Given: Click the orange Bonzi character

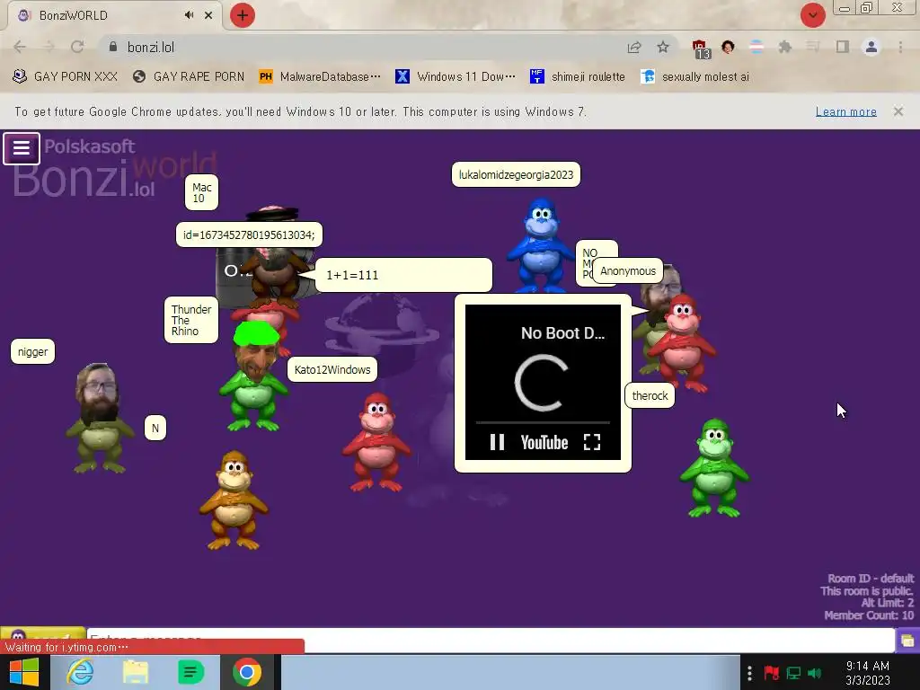Looking at the screenshot, I should [234, 500].
